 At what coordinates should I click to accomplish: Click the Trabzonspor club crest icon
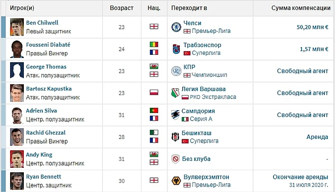click(176, 49)
